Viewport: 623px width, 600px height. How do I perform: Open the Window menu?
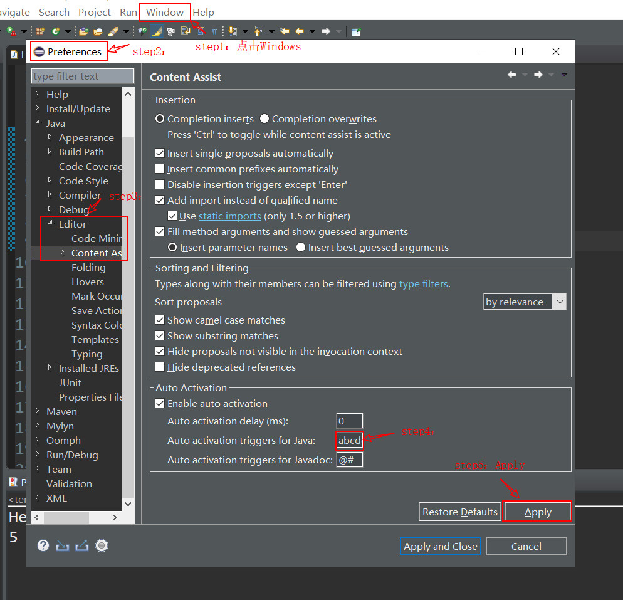coord(164,13)
